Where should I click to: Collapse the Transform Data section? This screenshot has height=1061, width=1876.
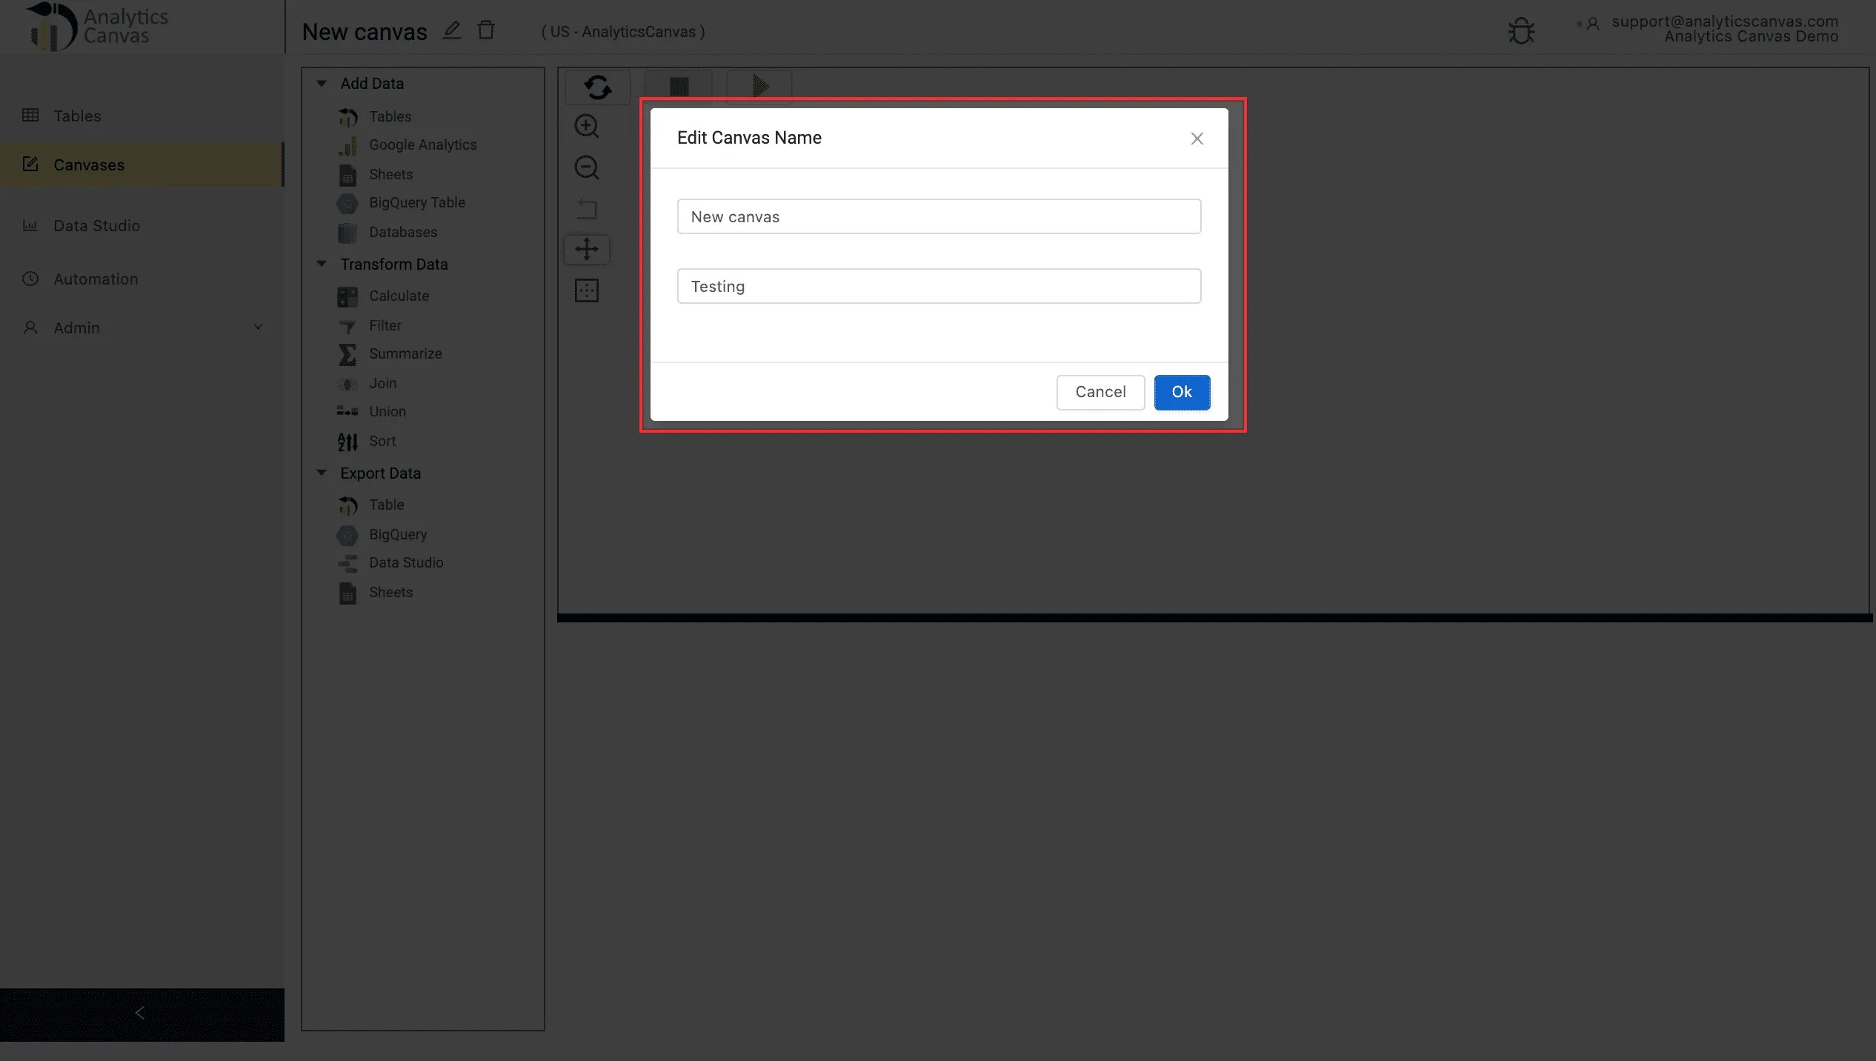click(321, 264)
